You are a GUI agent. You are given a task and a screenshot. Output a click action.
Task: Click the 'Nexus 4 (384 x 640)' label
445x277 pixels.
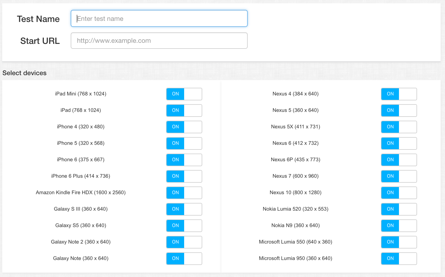(295, 94)
